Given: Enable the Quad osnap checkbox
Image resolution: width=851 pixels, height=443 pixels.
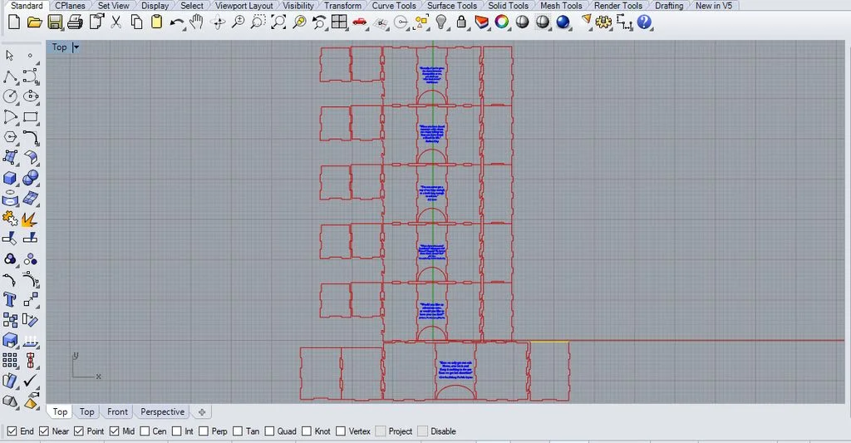Looking at the screenshot, I should pyautogui.click(x=269, y=431).
